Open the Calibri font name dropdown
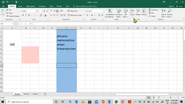The width and height of the screenshot is (185, 104). coord(35,11)
